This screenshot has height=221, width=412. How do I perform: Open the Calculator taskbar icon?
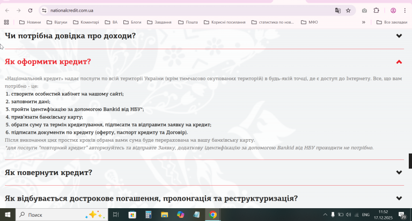149,215
